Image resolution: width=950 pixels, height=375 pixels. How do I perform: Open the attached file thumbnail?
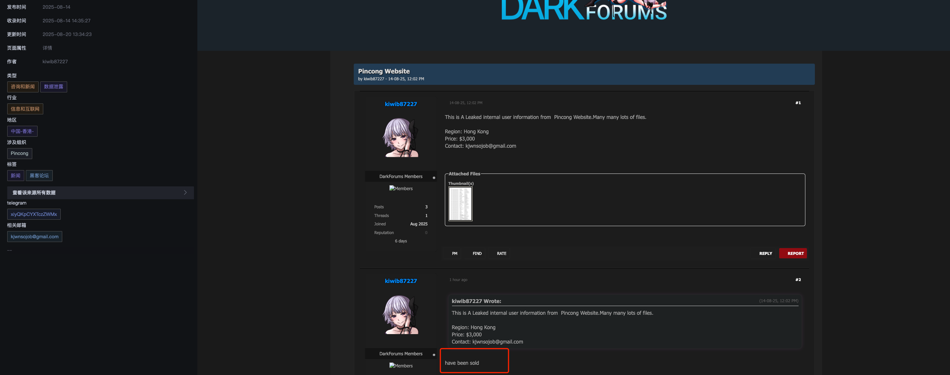460,204
